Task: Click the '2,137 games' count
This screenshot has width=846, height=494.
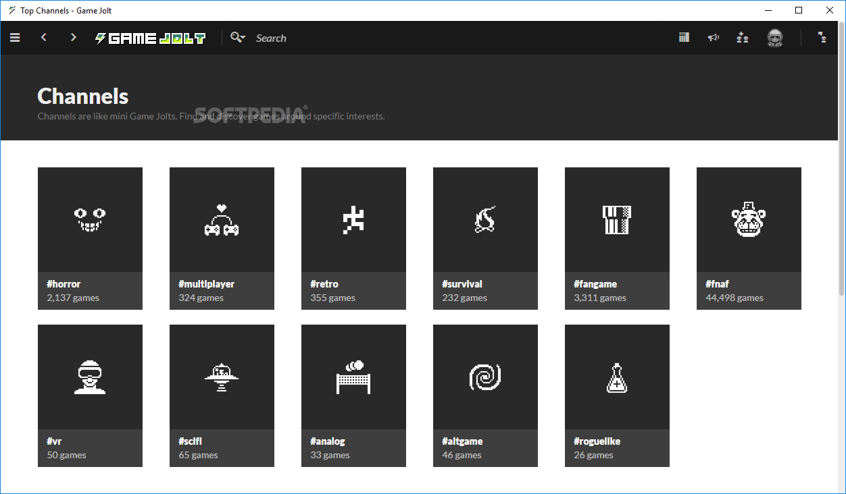Action: pyautogui.click(x=73, y=298)
